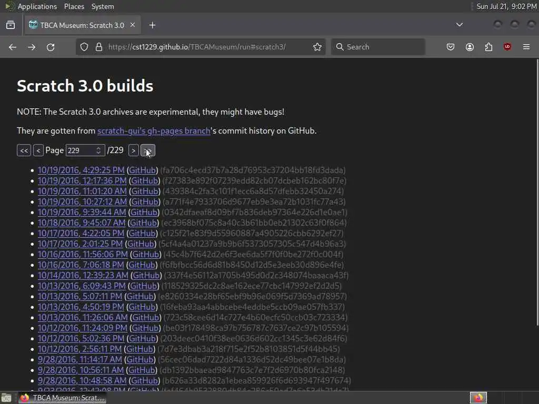
Task: Click the padlock site security icon
Action: 99,47
